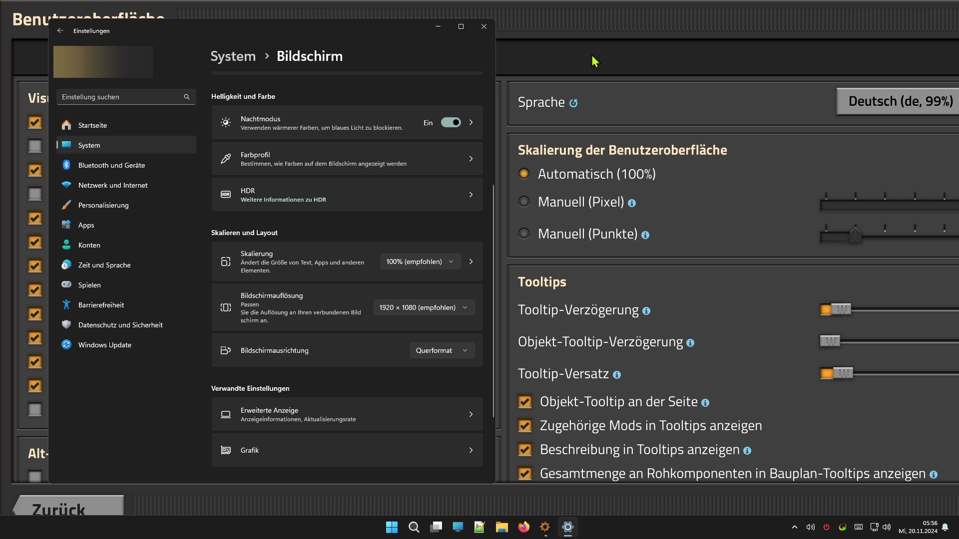Click the search magnifier in settings search box
This screenshot has width=959, height=539.
pyautogui.click(x=187, y=97)
